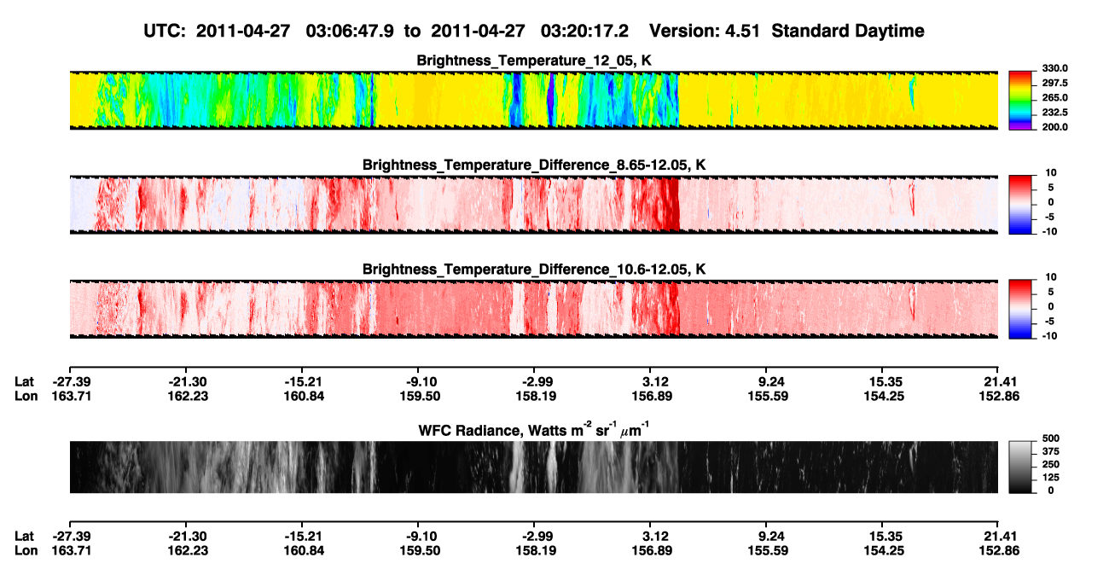Click the grayscale WFC Radiance image strip
The height and width of the screenshot is (569, 1109).
[x=533, y=467]
